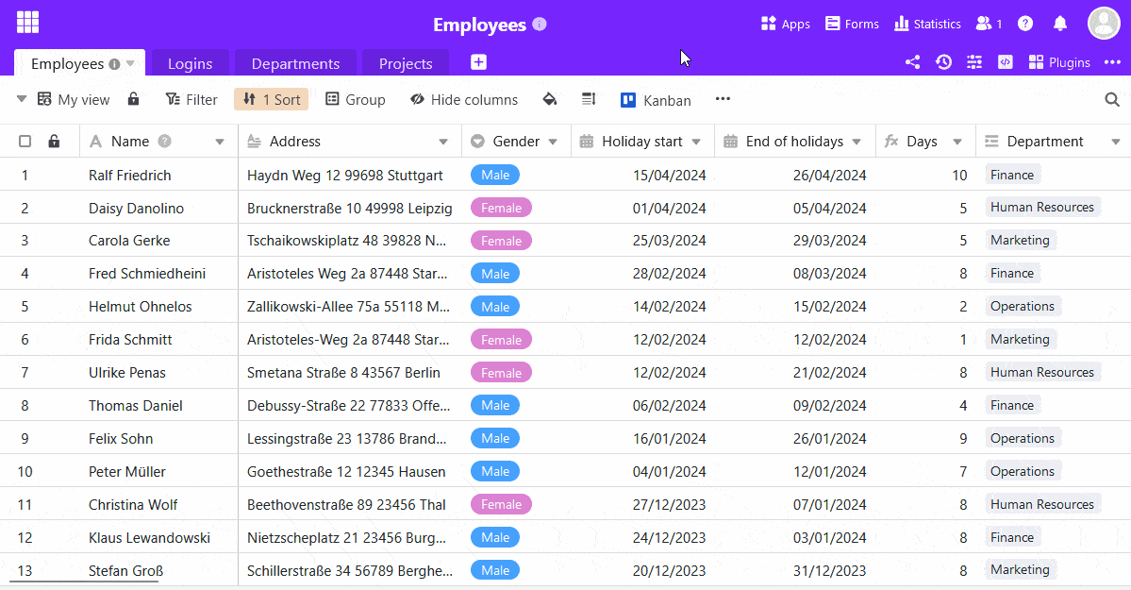Open the Address column dropdown arrow
The height and width of the screenshot is (590, 1131).
pyautogui.click(x=443, y=142)
